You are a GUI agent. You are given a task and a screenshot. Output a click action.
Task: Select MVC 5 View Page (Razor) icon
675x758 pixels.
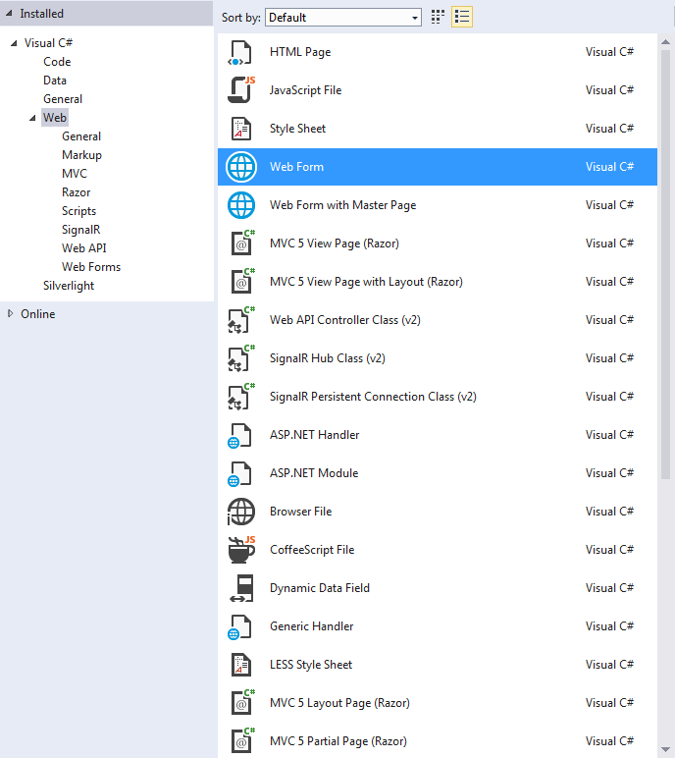coord(241,244)
